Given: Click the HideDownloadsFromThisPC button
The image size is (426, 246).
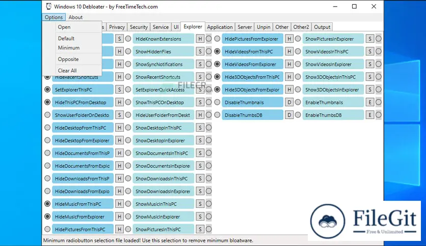Looking at the screenshot, I should click(x=83, y=178).
